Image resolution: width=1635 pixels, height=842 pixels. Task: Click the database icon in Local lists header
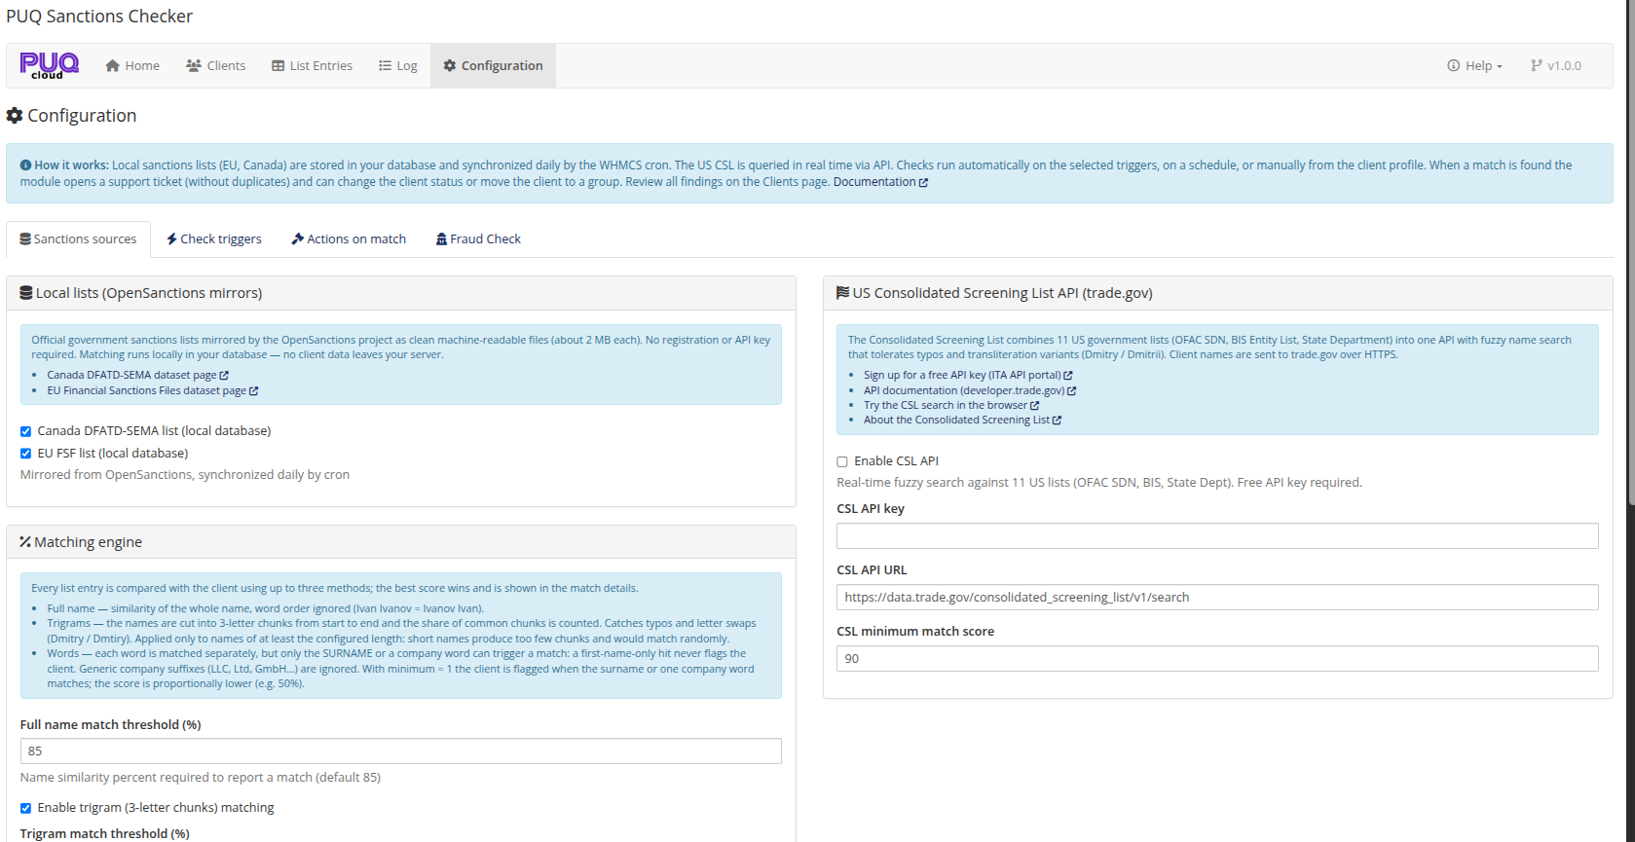26,293
